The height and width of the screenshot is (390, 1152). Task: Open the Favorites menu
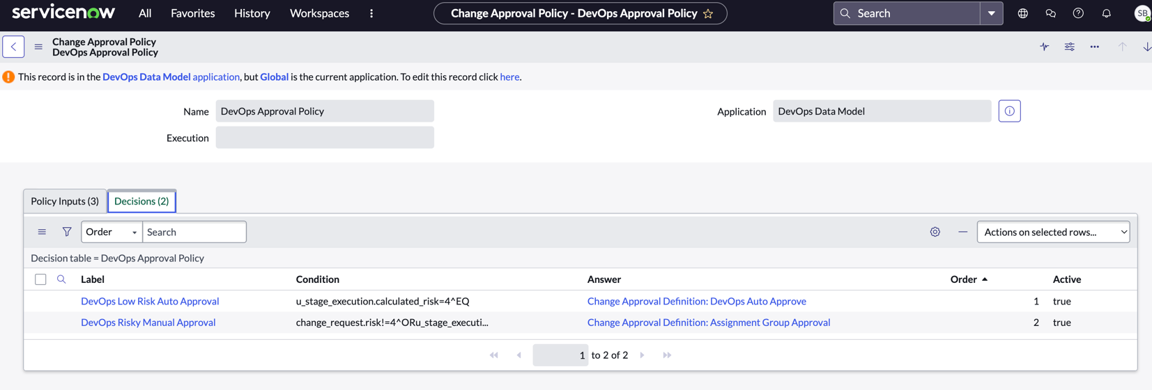pos(192,13)
